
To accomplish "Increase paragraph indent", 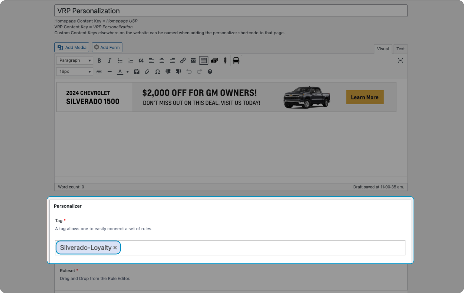I will point(178,71).
